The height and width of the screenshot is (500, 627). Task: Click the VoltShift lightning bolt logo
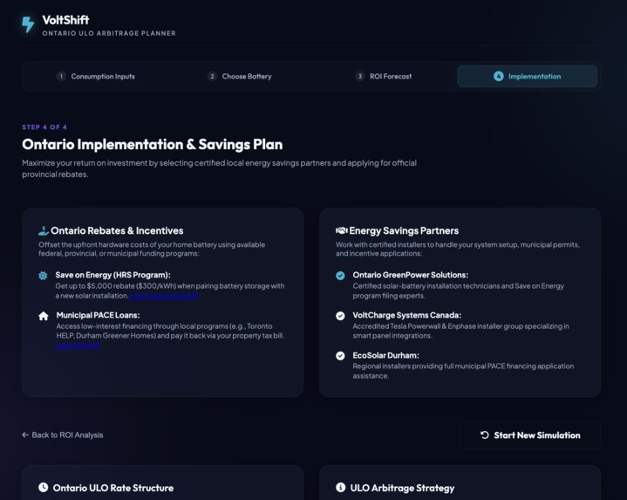(28, 24)
